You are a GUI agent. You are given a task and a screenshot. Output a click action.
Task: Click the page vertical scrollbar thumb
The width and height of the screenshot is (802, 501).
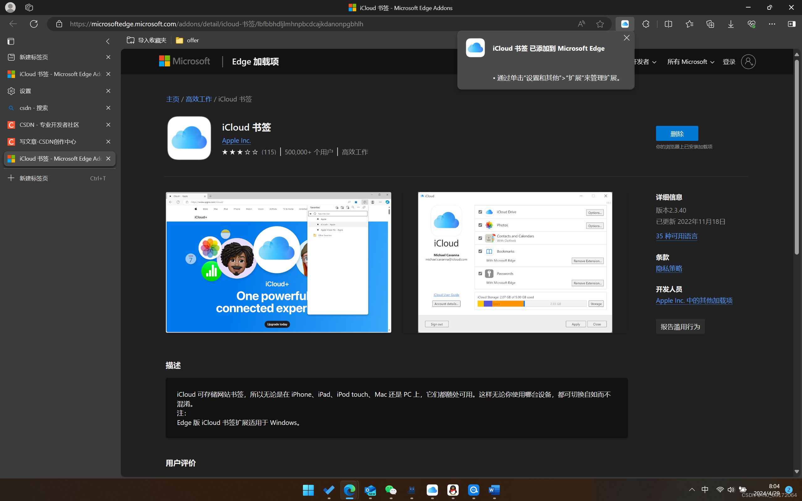797,157
